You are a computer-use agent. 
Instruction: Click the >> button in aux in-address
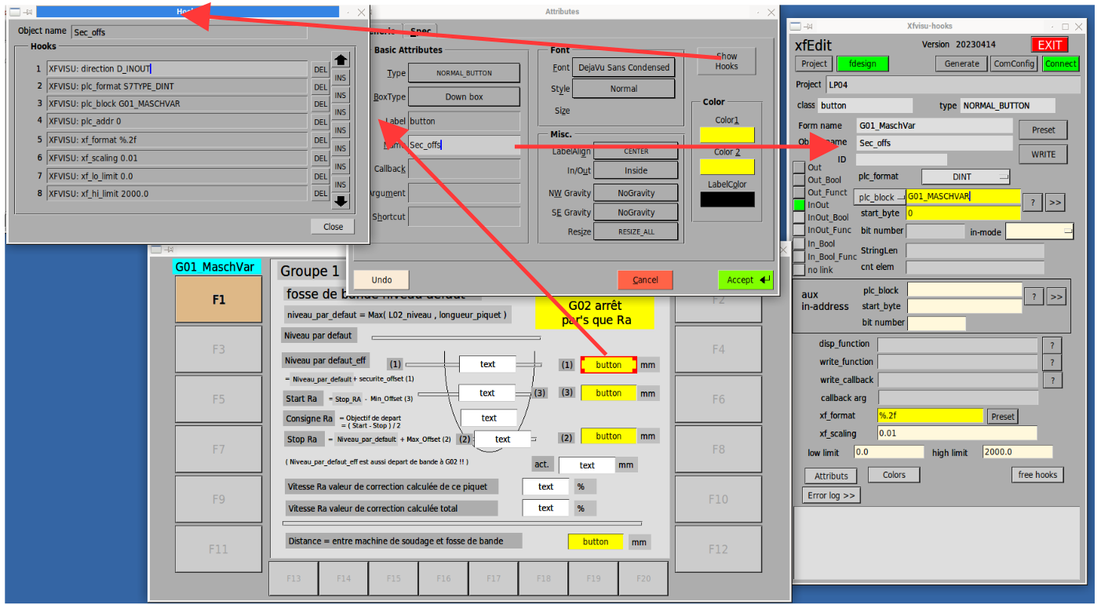1056,297
